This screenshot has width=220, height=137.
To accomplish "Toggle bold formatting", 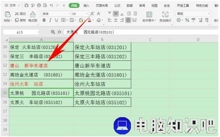I will point(44,20).
